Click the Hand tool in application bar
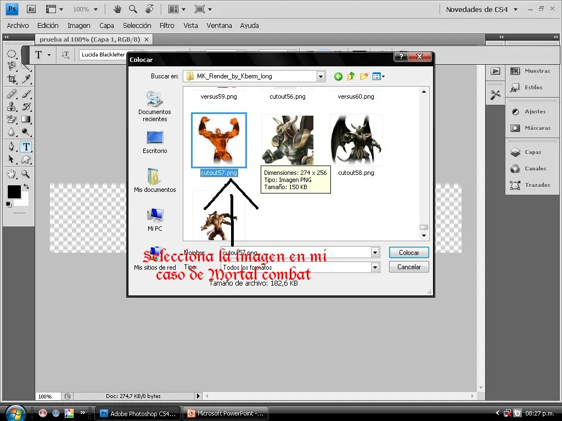 coord(117,9)
